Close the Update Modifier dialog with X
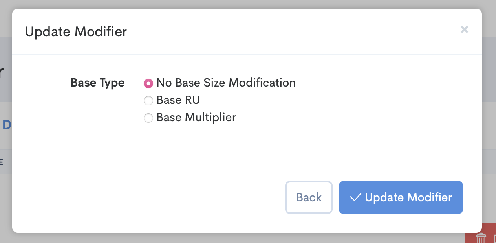Screen dimensions: 496x243 point(464,29)
